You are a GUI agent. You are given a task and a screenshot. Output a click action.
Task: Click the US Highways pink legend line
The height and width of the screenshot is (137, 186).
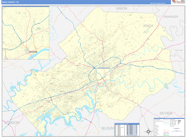click(166, 132)
